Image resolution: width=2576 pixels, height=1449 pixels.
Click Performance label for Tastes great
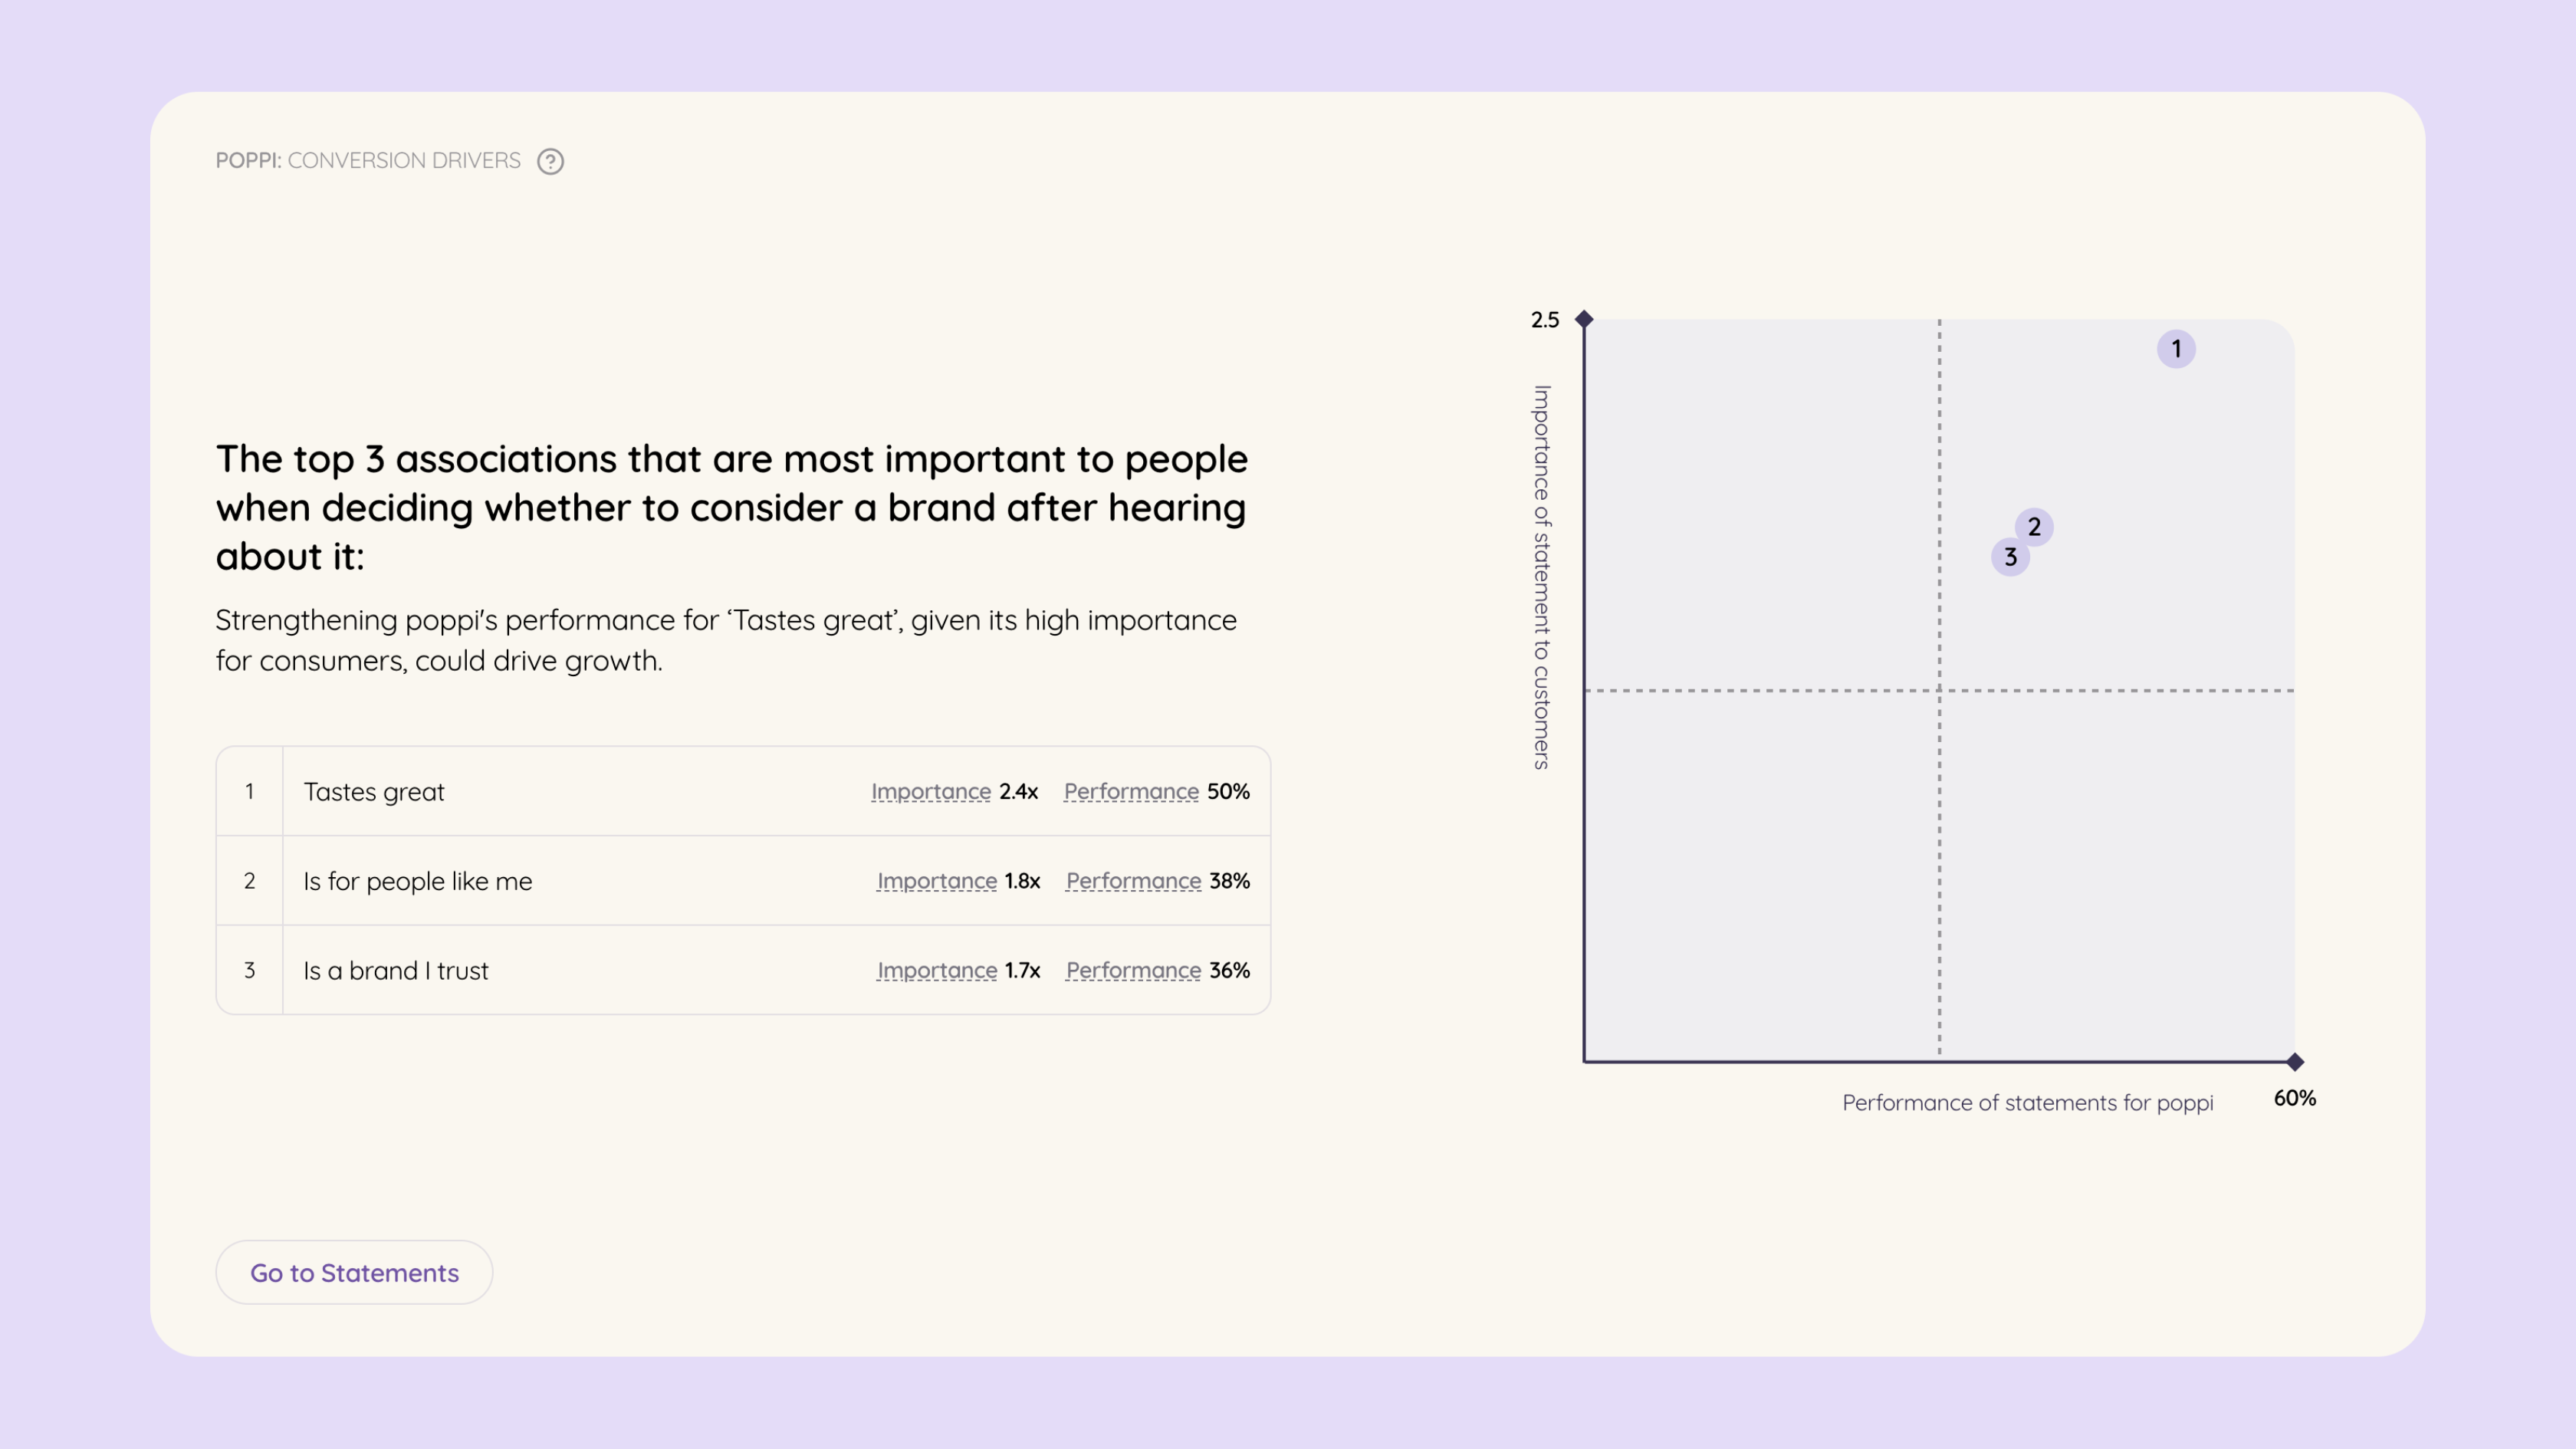click(x=1130, y=792)
